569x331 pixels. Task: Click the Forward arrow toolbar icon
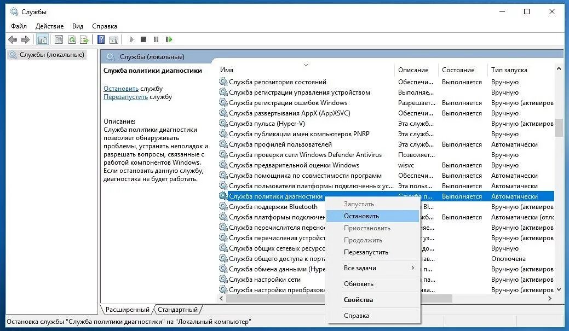[x=25, y=39]
